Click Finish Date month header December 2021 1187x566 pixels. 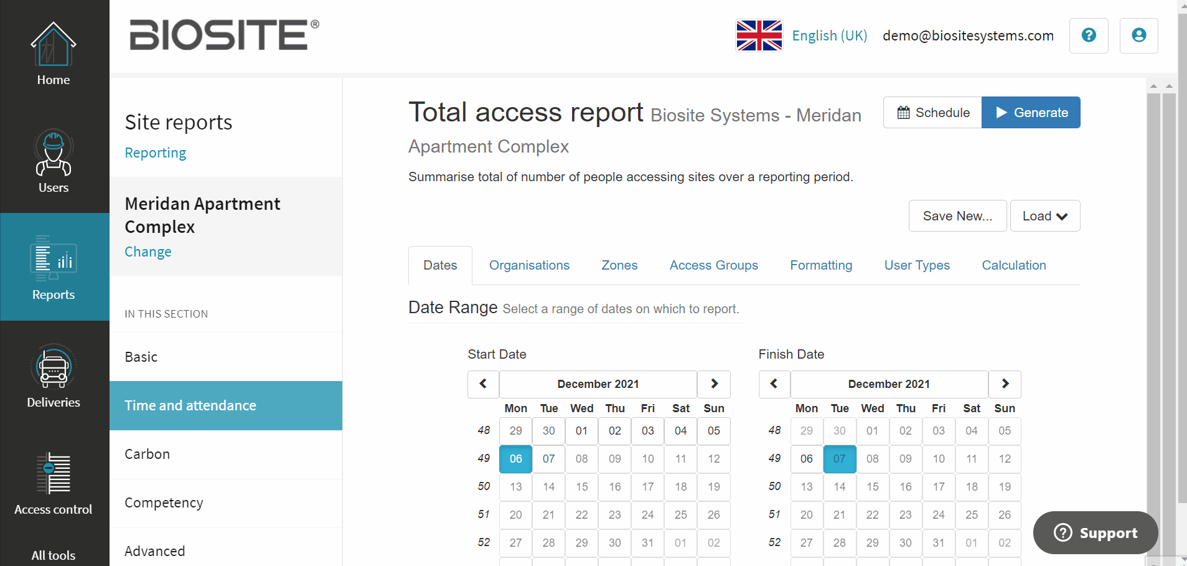point(889,384)
